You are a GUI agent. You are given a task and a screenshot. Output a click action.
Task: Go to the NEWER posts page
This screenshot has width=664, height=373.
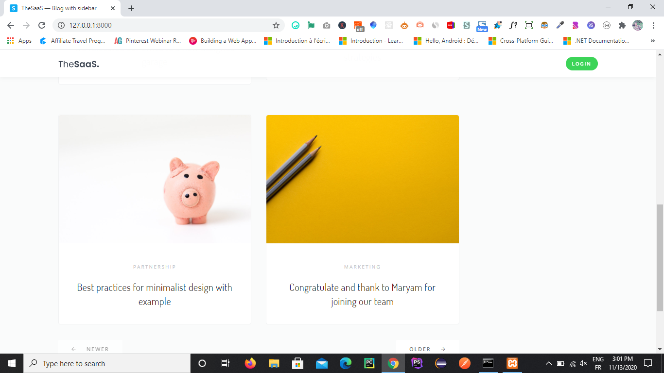(x=90, y=349)
